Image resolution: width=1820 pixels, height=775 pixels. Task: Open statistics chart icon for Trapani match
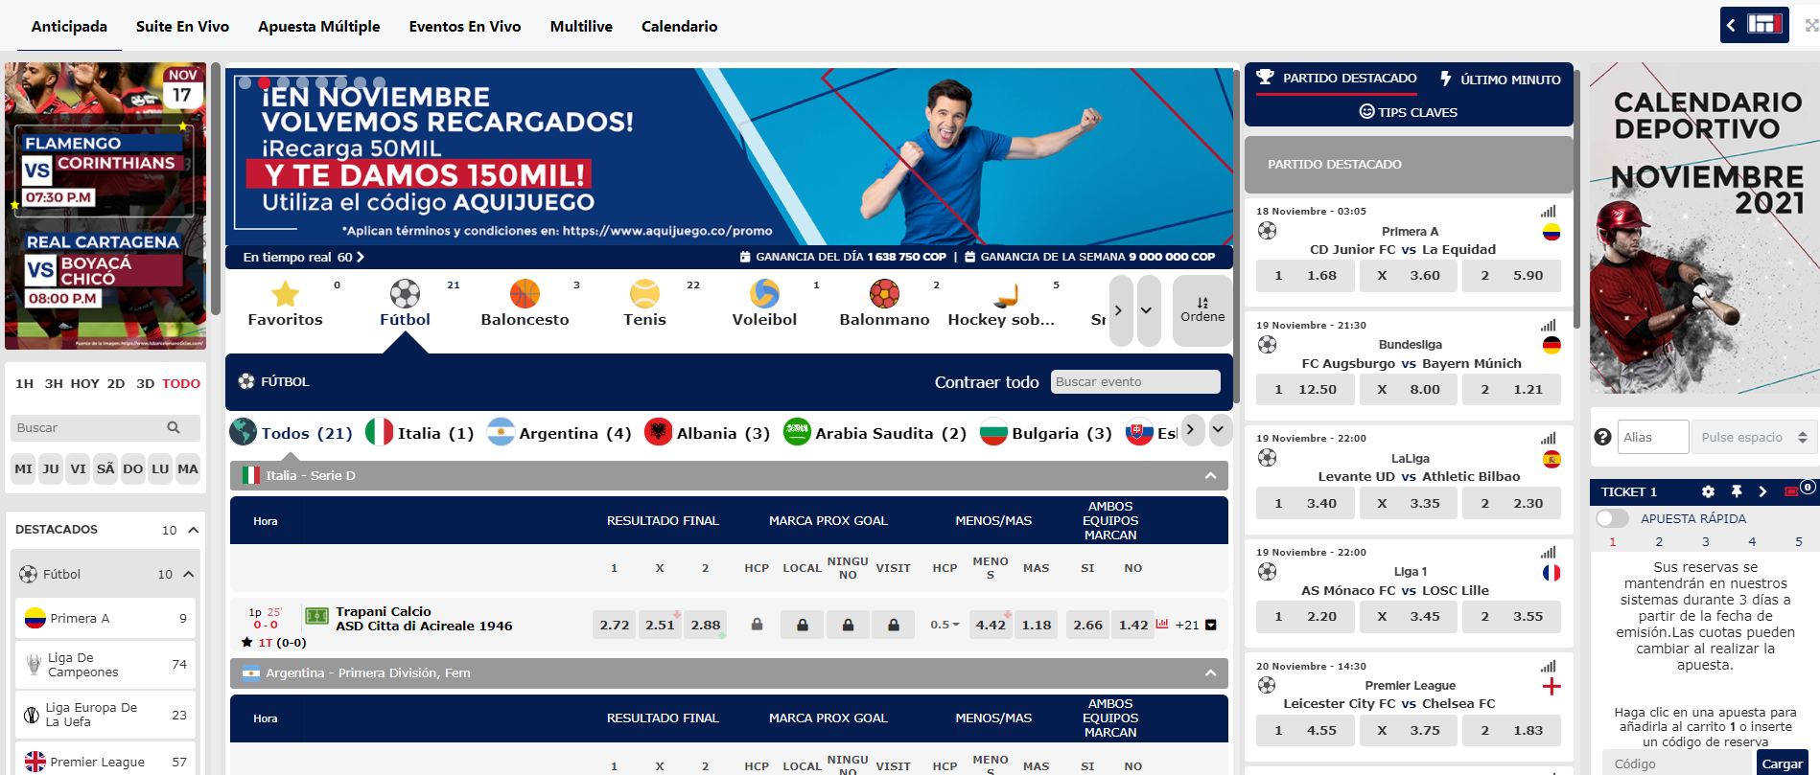[x=1162, y=624]
